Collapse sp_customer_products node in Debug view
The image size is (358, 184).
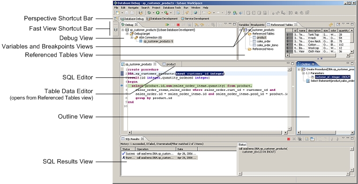pos(123,30)
